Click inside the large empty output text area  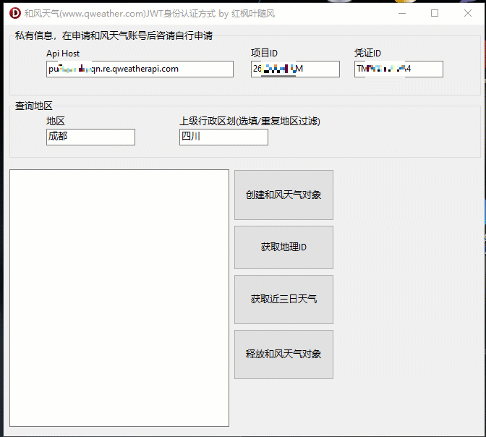tap(119, 298)
